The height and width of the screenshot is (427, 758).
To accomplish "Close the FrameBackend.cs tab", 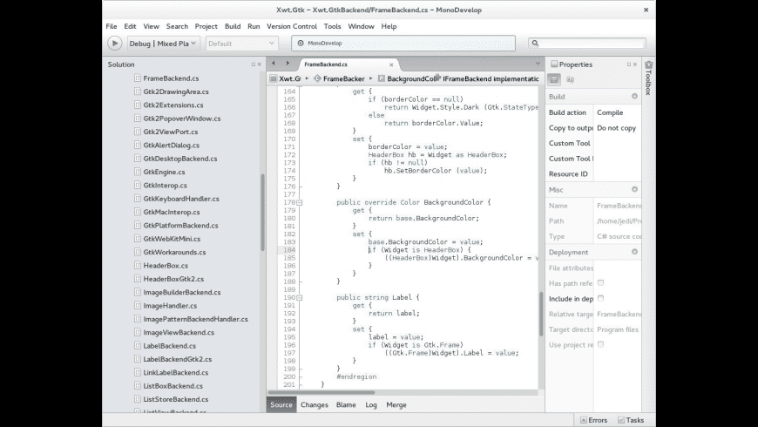I will (391, 64).
